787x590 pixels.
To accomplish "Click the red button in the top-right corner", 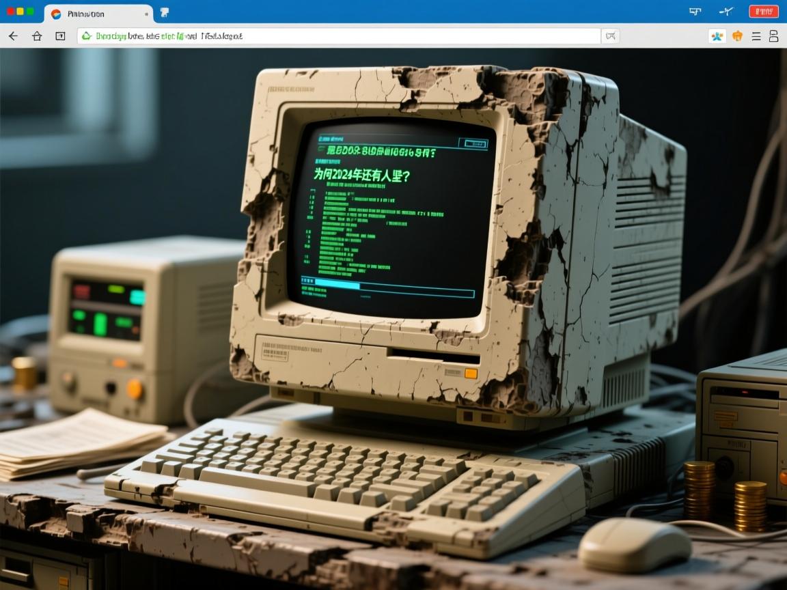I will pyautogui.click(x=763, y=12).
